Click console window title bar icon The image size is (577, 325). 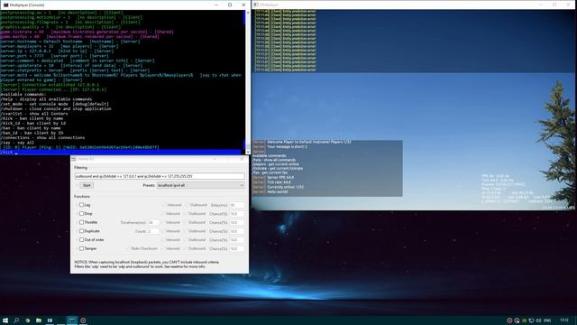5,5
